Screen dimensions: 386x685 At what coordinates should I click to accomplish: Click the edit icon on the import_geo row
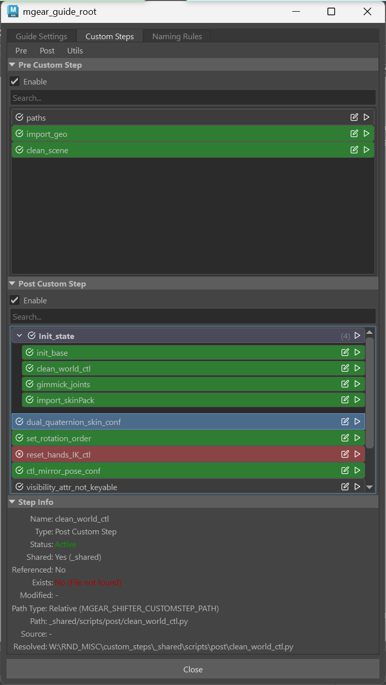click(x=354, y=134)
